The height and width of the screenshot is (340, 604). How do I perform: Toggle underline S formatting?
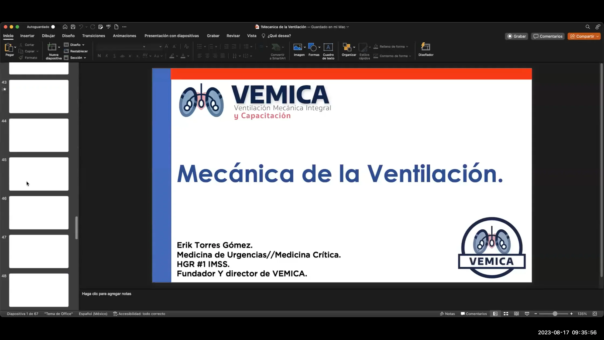tap(115, 56)
